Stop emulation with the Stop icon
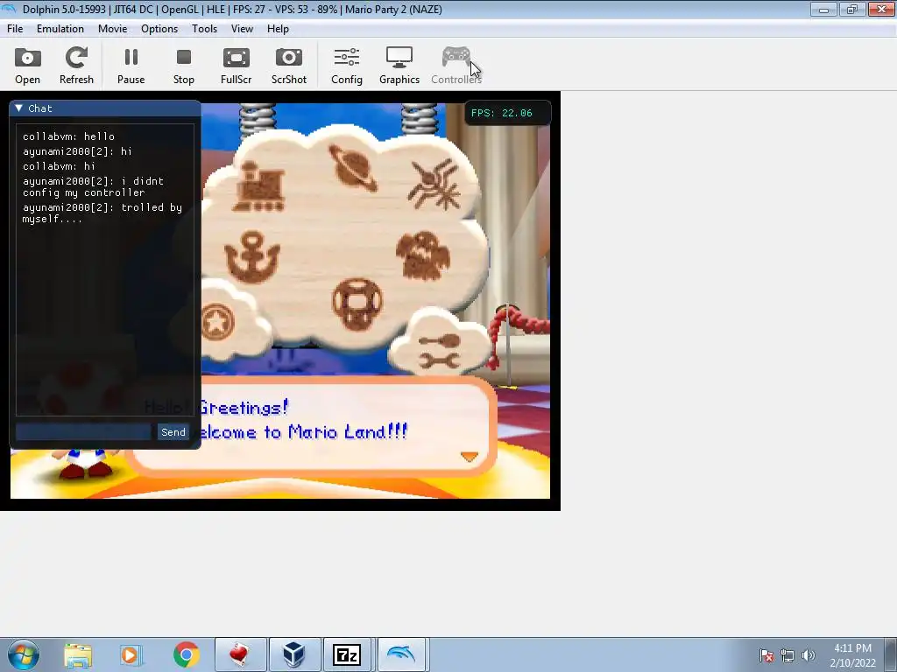This screenshot has height=672, width=897. [184, 66]
